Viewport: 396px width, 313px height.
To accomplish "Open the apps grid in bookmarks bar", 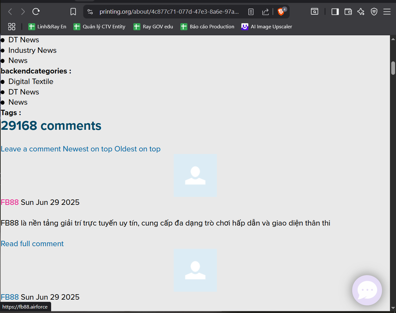I will pos(12,27).
